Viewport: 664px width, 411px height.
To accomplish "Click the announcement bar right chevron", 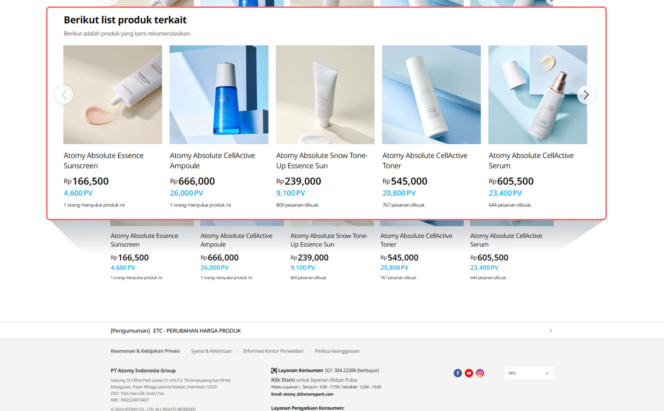I will coord(551,331).
